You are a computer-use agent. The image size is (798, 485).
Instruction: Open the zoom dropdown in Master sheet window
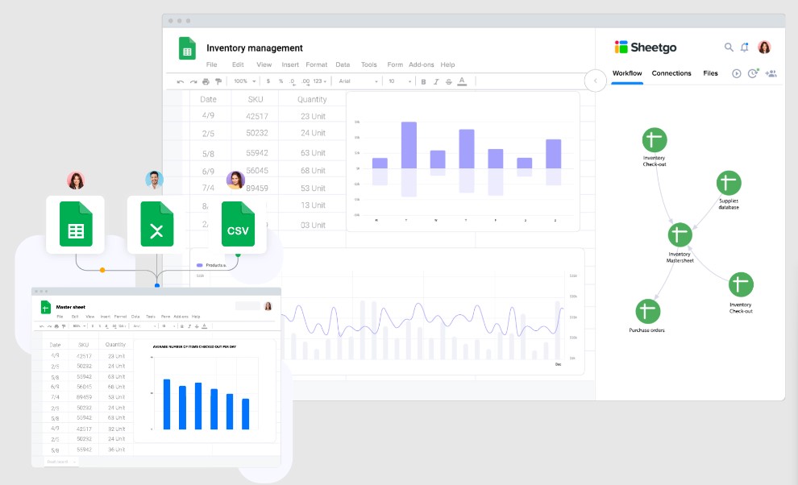point(79,326)
